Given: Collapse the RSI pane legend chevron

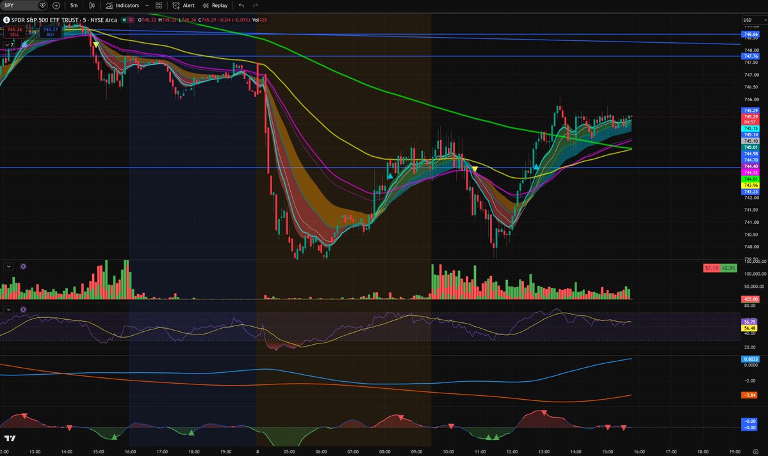Looking at the screenshot, I should click(x=8, y=310).
